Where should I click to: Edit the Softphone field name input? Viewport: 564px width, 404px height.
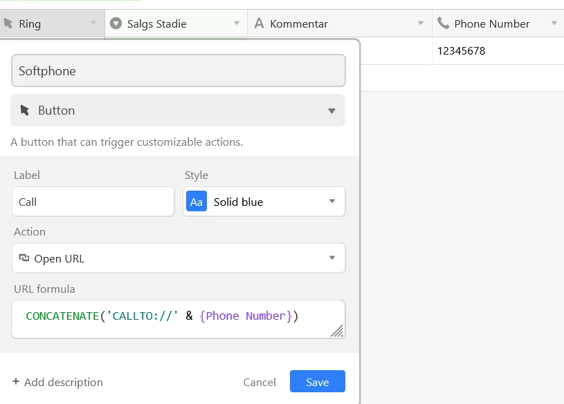coord(178,70)
